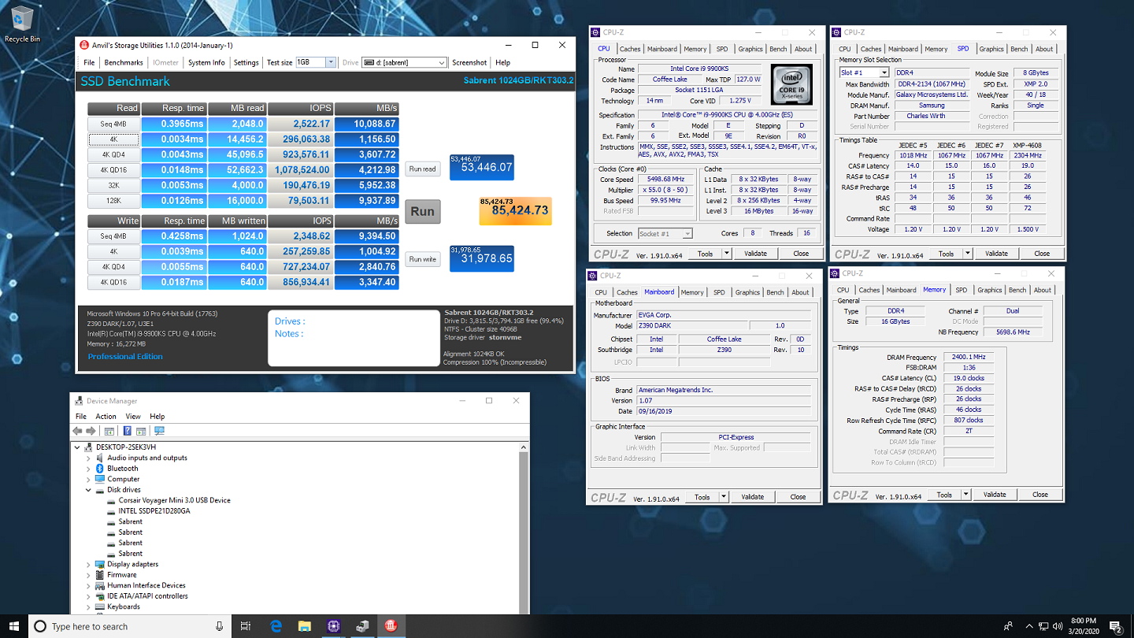Image resolution: width=1134 pixels, height=638 pixels.
Task: Switch to About tab in CPU-Z Memory window
Action: pos(1042,290)
